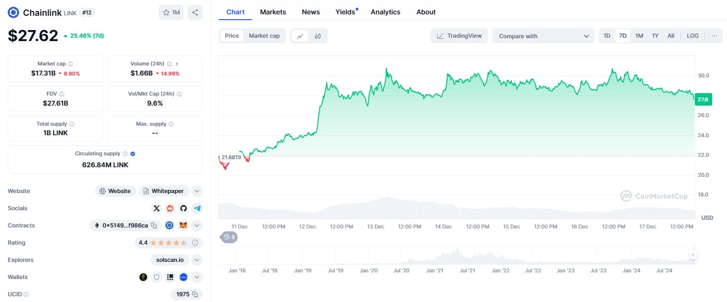Screen dimensions: 727x302
Task: Click the 4.4 star rating pill
Action: click(x=168, y=243)
